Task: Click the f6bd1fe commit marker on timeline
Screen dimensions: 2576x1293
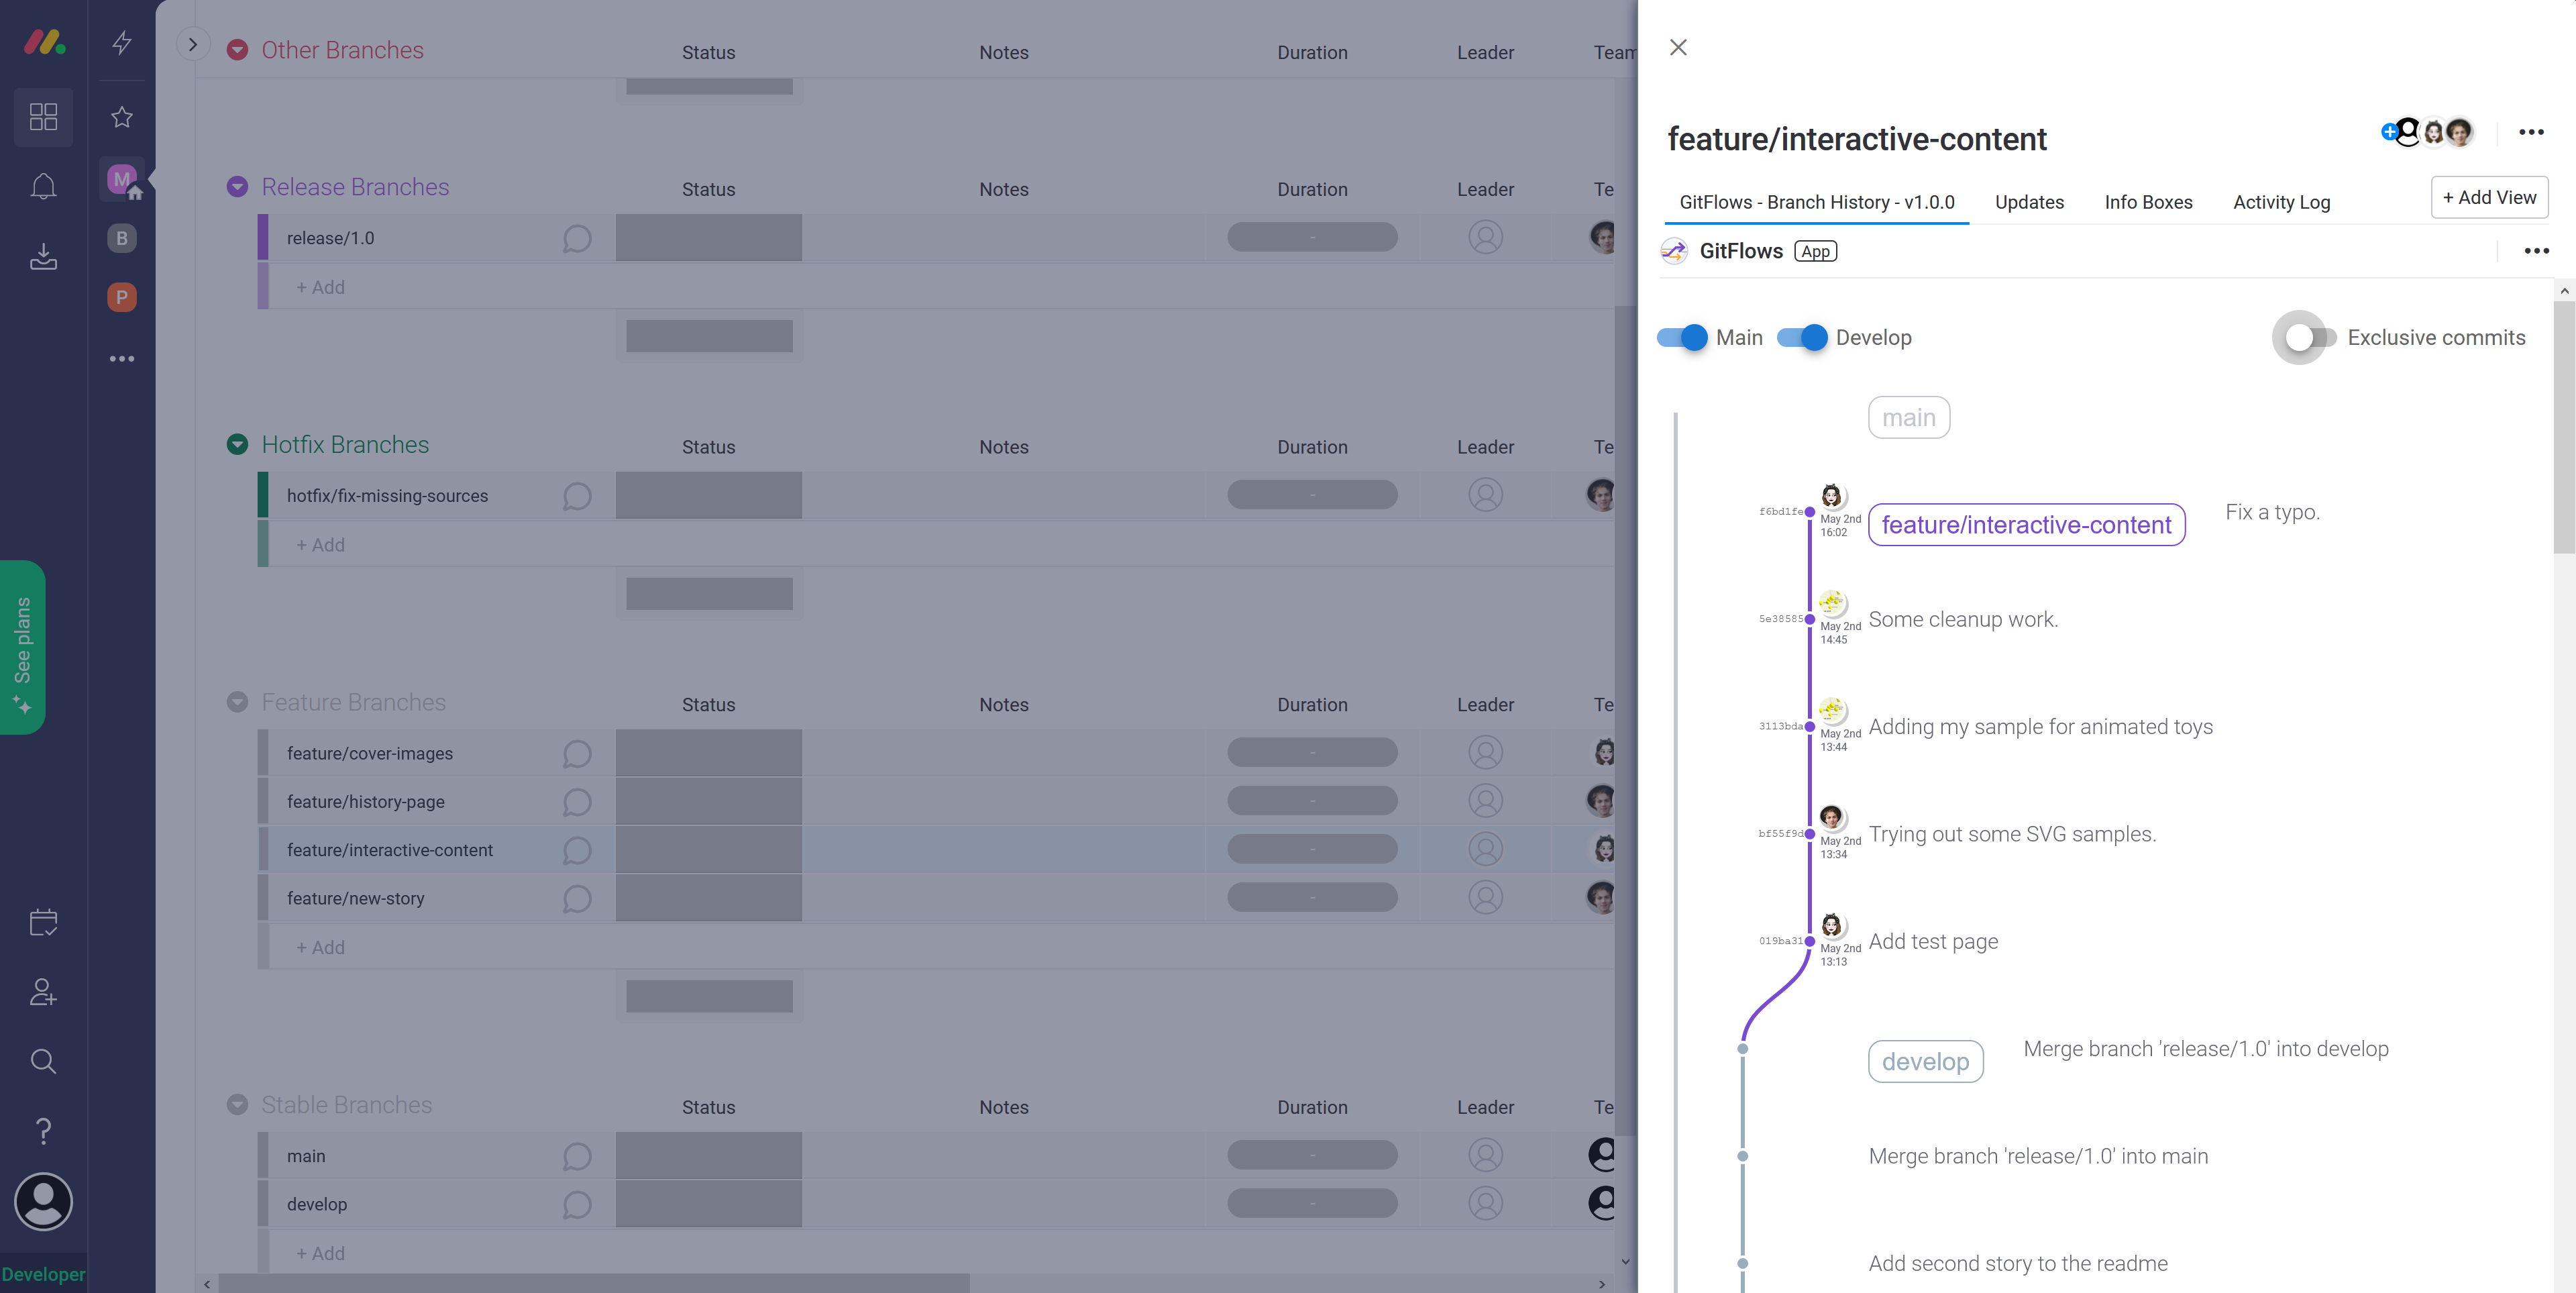Action: (x=1809, y=512)
